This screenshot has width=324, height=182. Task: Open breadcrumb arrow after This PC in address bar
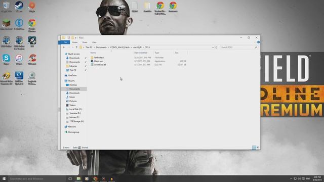pos(94,47)
